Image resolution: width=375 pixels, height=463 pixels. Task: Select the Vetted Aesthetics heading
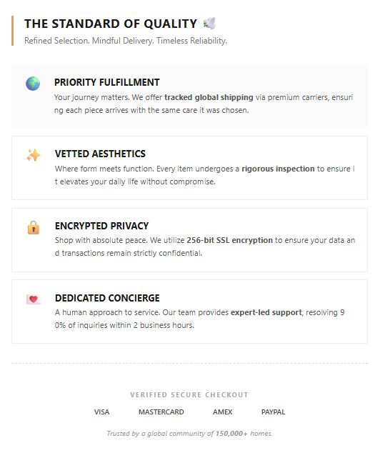(100, 154)
